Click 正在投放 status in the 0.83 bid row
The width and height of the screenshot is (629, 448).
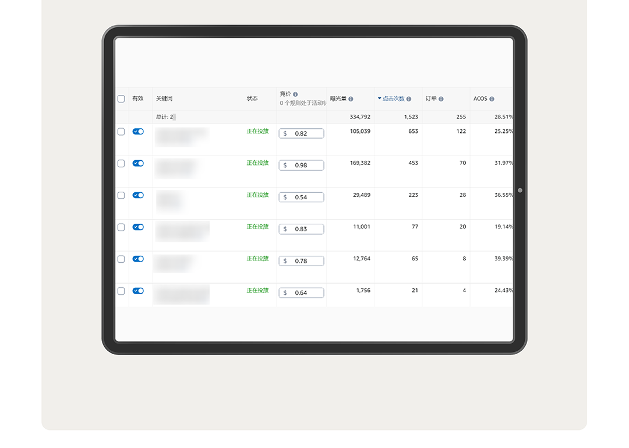coord(257,227)
